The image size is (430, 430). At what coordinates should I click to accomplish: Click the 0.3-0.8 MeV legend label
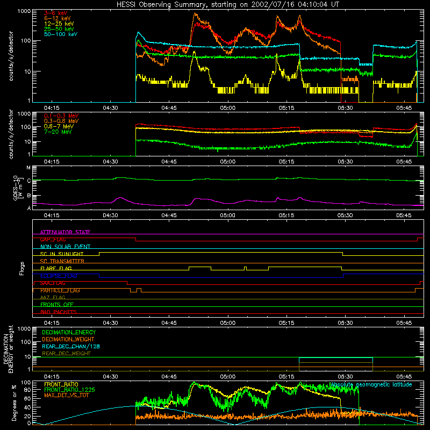pyautogui.click(x=61, y=121)
